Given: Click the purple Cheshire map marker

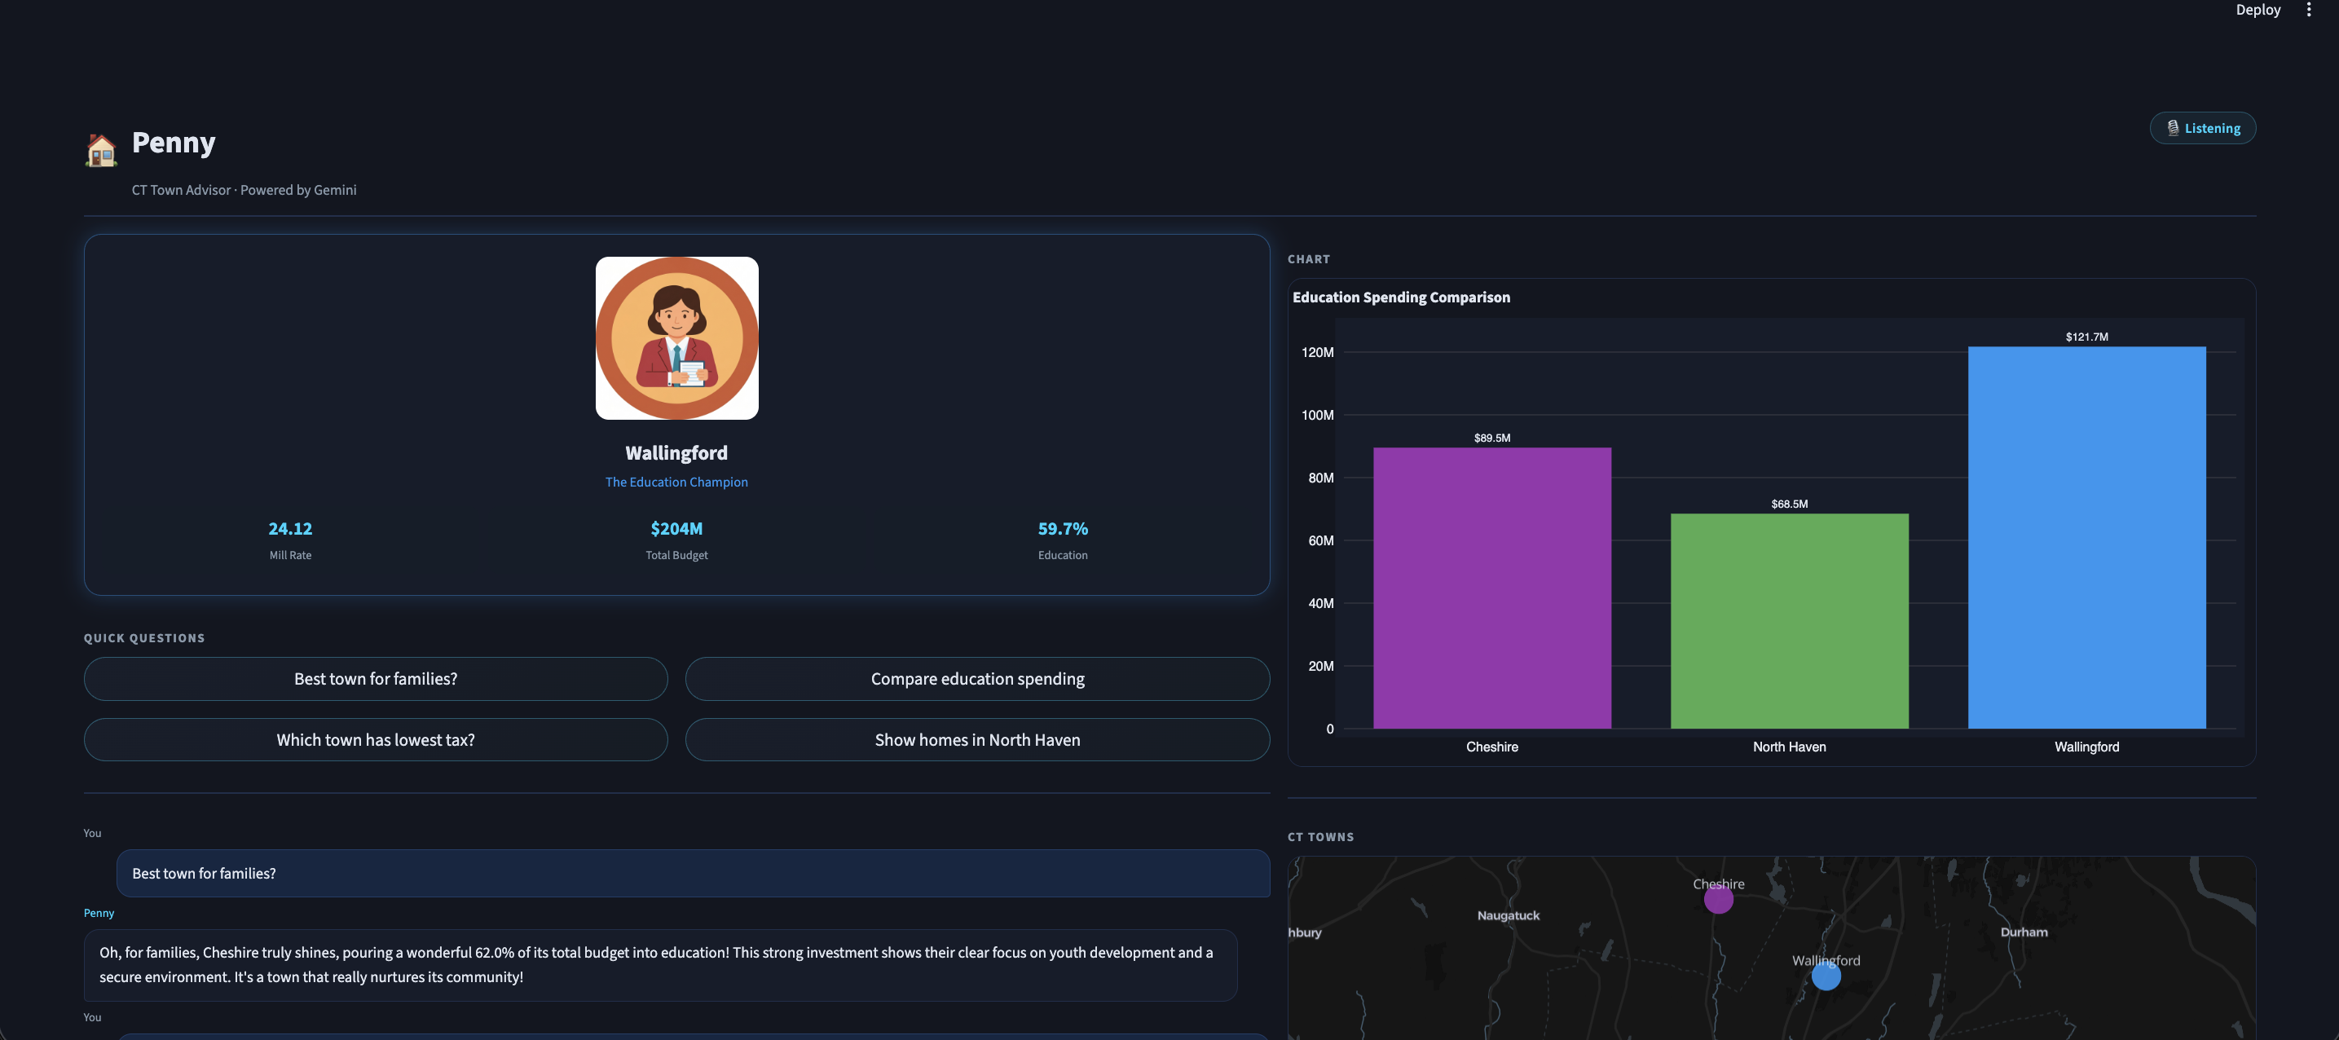Looking at the screenshot, I should point(1718,899).
